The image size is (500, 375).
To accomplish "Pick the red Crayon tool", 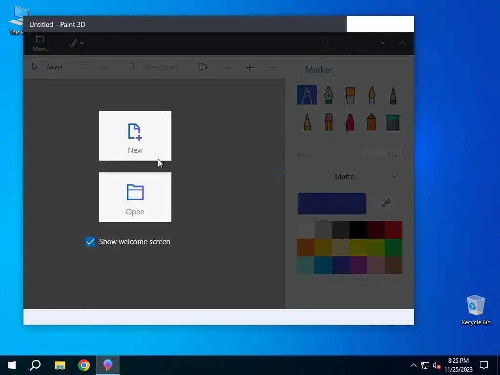I will point(350,122).
